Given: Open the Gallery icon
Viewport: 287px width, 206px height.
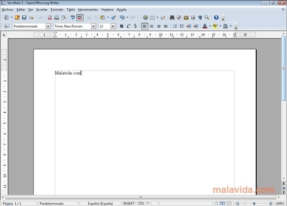Looking at the screenshot, I should tap(186, 18).
